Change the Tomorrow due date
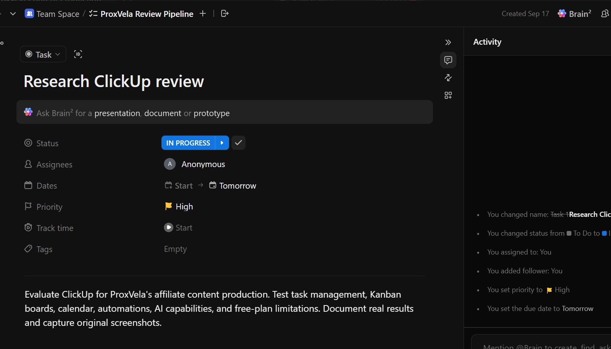Viewport: 611px width, 349px height. (233, 185)
